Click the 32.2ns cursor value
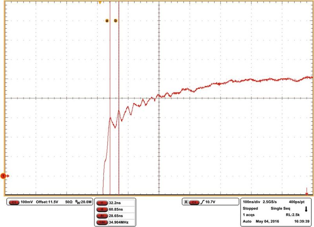This screenshot has height=227, width=314. 115,203
